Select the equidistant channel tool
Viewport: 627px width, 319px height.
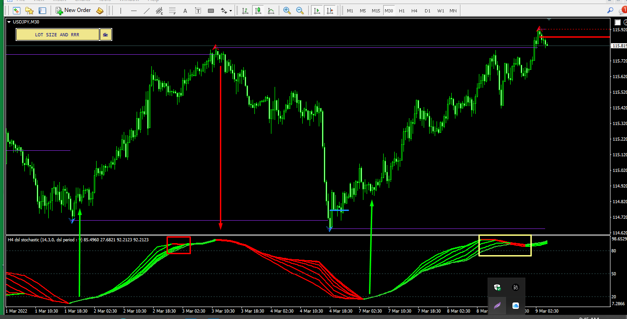[x=160, y=10]
